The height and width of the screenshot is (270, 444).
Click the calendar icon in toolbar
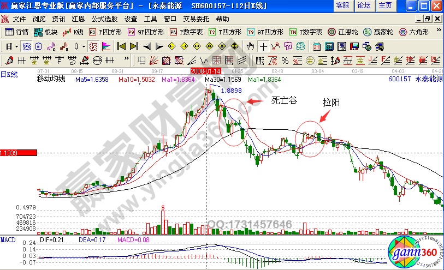click(317, 46)
